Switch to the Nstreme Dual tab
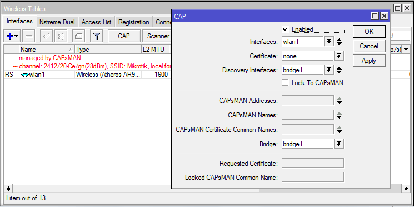This screenshot has width=414, height=207. coord(57,22)
